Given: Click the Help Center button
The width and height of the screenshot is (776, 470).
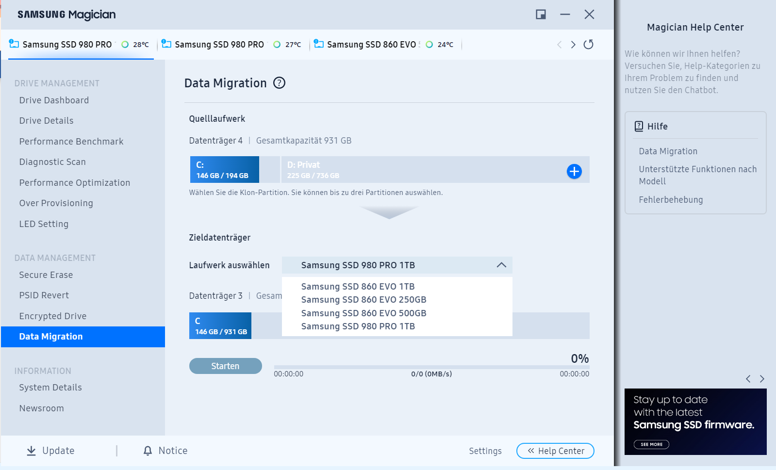Looking at the screenshot, I should pos(555,451).
